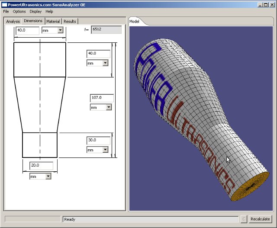
Task: Click the Ready status bar text
Action: point(70,219)
